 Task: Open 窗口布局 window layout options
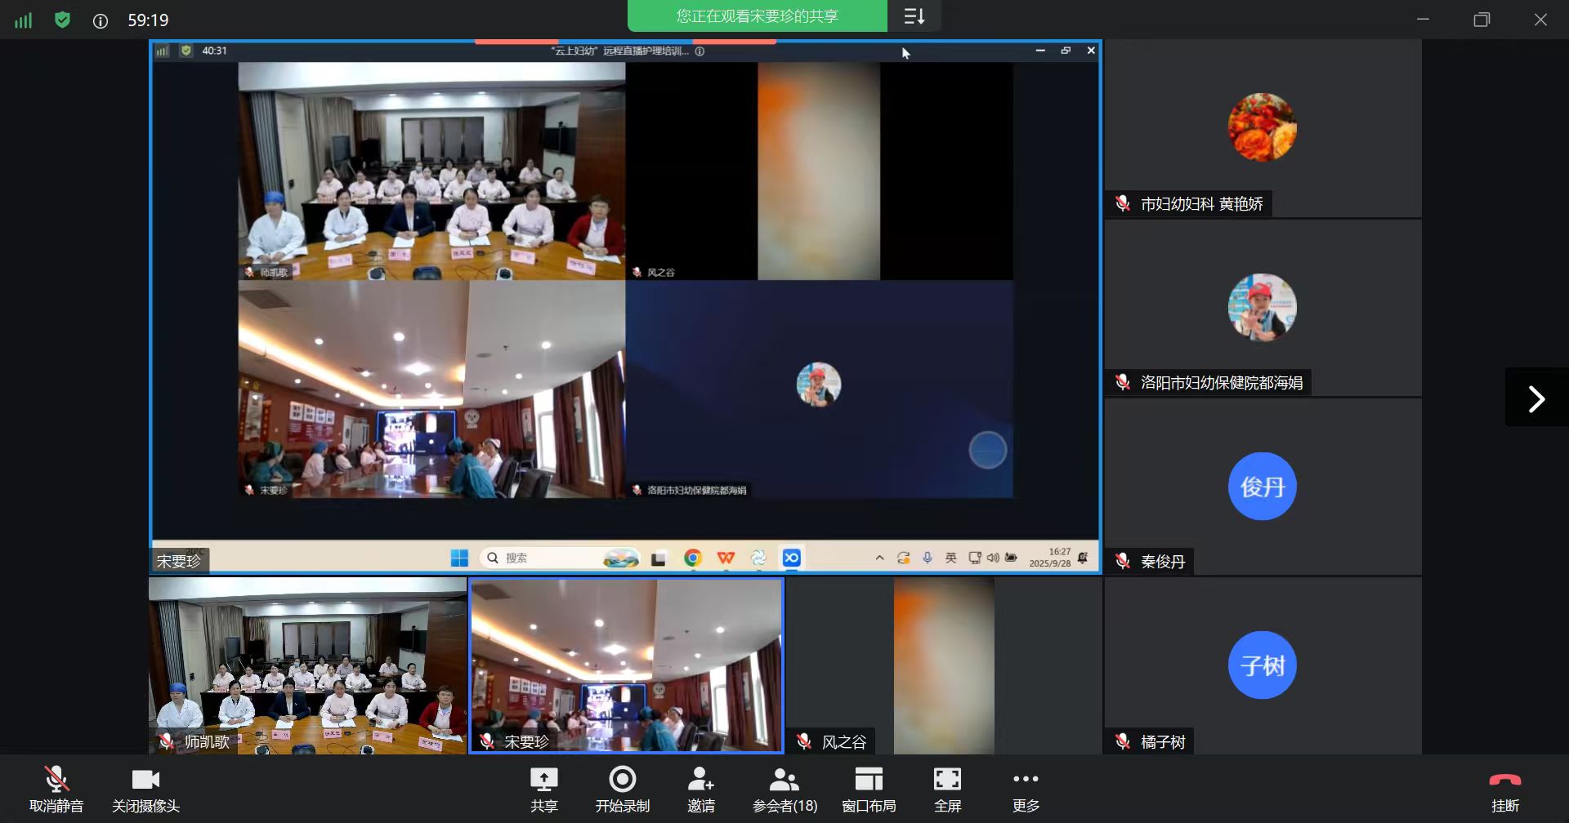[868, 789]
